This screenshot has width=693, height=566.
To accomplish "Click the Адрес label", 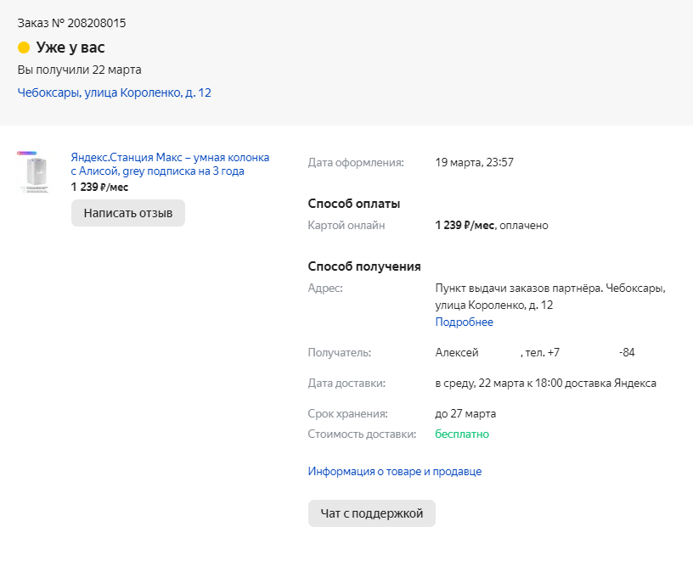I will click(325, 289).
